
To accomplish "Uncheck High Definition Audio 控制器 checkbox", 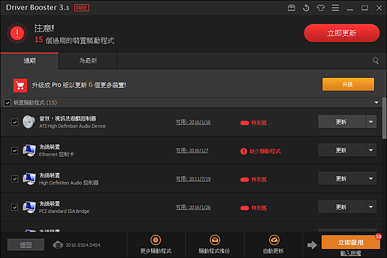I will click(15, 179).
